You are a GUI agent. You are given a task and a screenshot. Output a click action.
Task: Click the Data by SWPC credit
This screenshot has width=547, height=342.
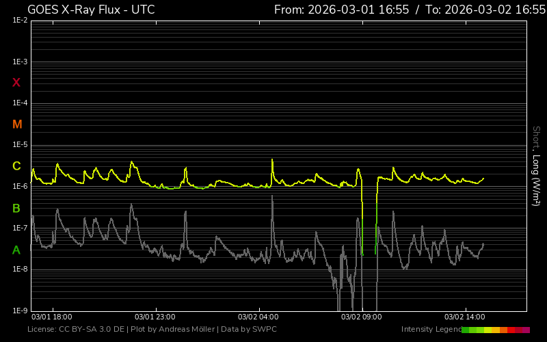tap(248, 330)
